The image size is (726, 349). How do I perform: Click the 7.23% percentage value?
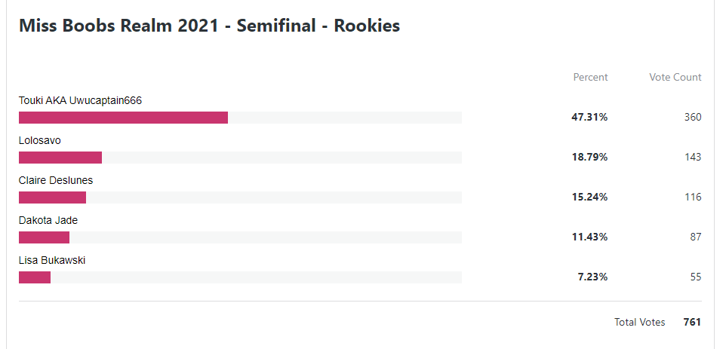tap(592, 277)
